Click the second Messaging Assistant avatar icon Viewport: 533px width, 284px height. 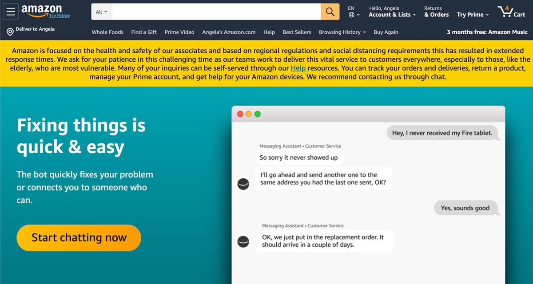(x=243, y=241)
